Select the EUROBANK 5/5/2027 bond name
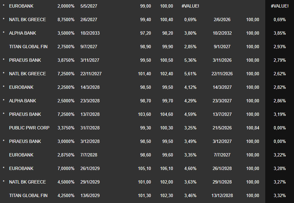The image size is (294, 203). [21, 6]
